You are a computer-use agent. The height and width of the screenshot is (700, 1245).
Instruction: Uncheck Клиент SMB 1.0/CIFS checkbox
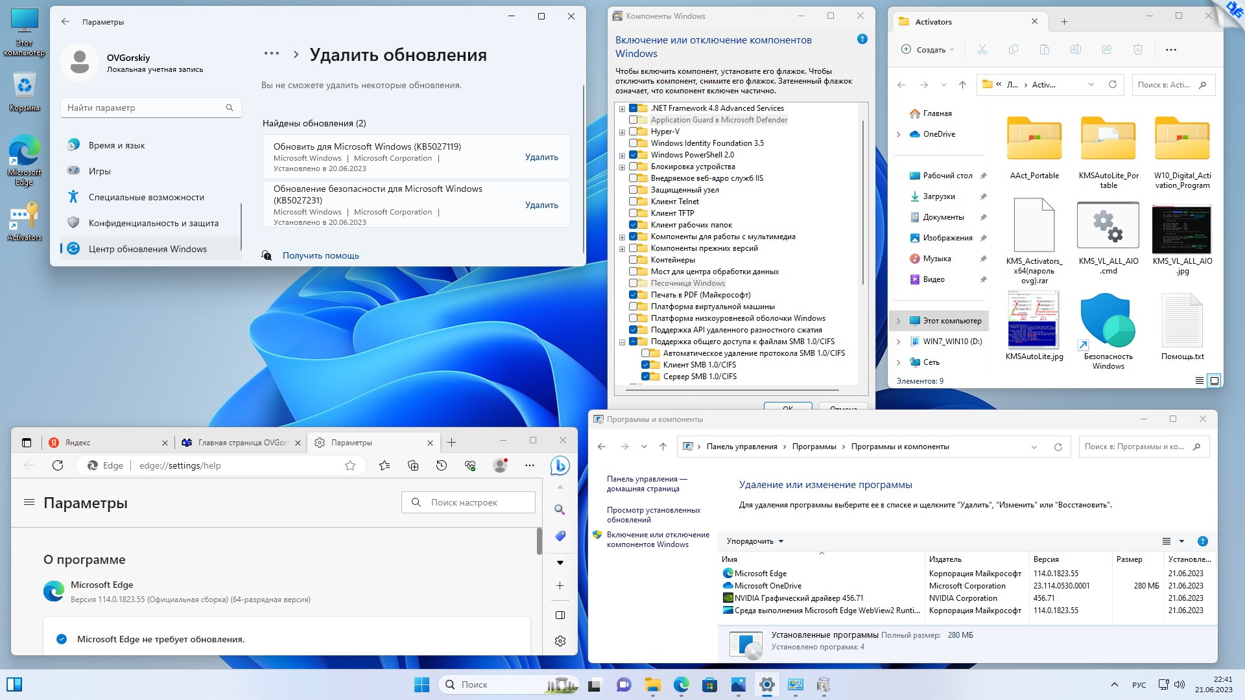tap(646, 365)
